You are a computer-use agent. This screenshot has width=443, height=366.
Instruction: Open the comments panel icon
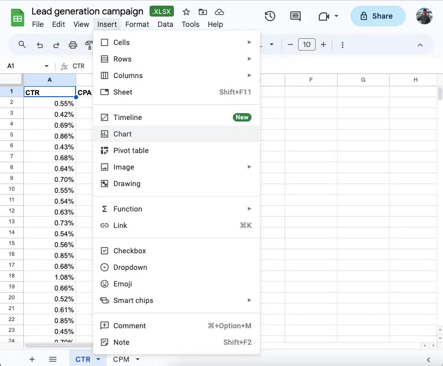click(x=295, y=16)
